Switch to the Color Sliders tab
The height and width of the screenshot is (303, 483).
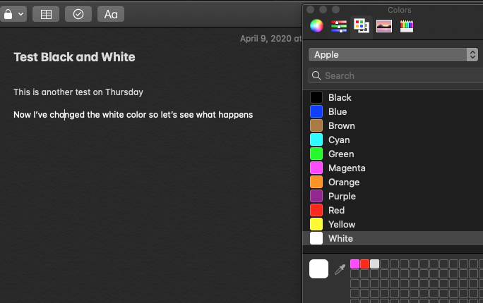pos(339,26)
